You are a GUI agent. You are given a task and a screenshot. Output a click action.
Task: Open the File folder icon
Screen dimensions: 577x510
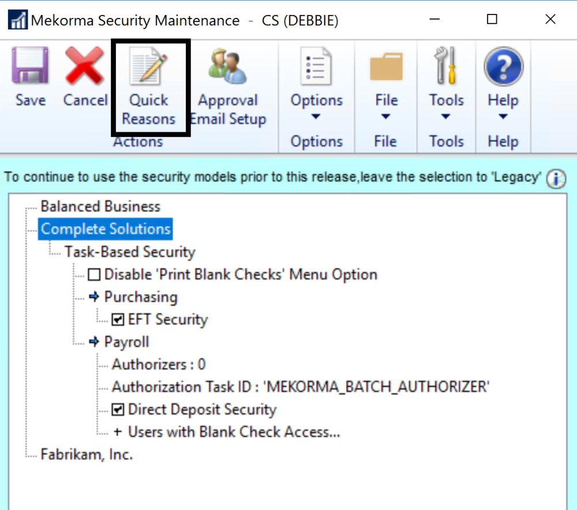click(385, 66)
